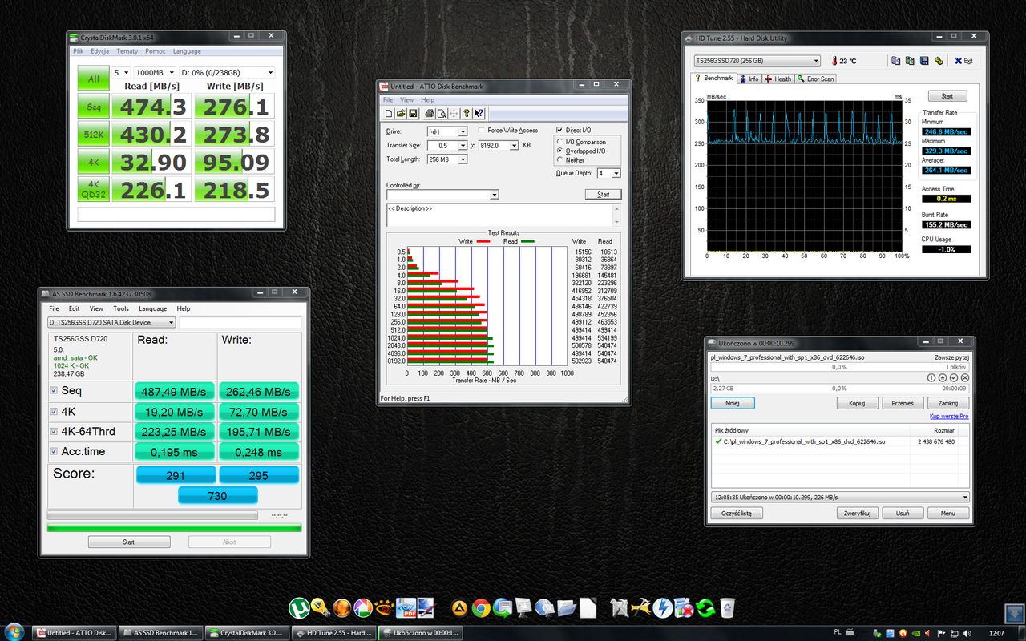The height and width of the screenshot is (641, 1026).
Task: Click the pause icon in copy dialog
Action: click(x=931, y=377)
